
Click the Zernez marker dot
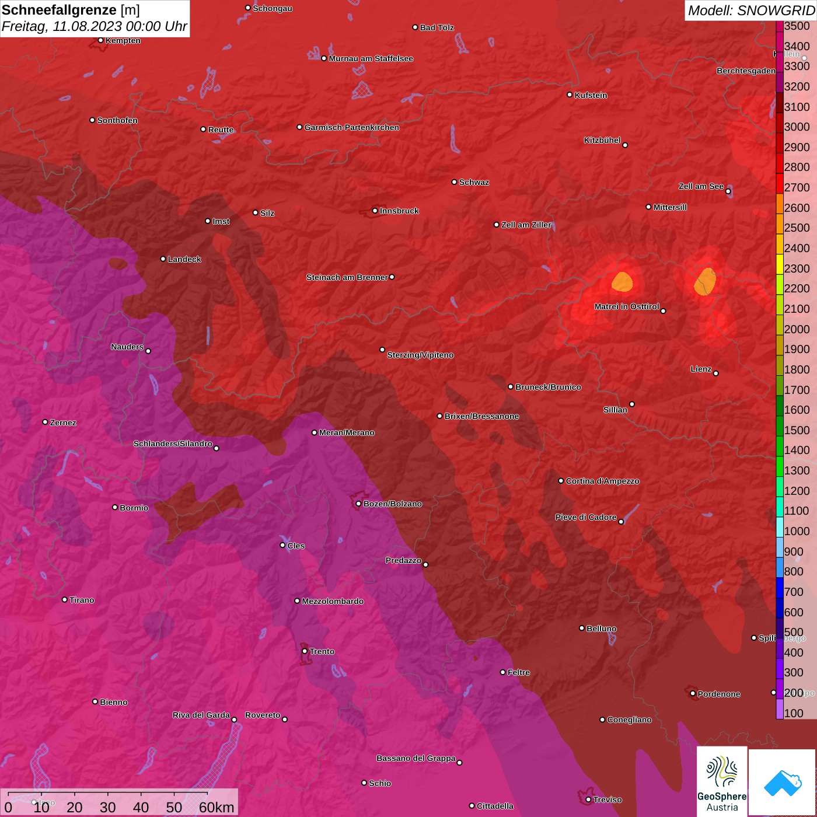(x=45, y=422)
